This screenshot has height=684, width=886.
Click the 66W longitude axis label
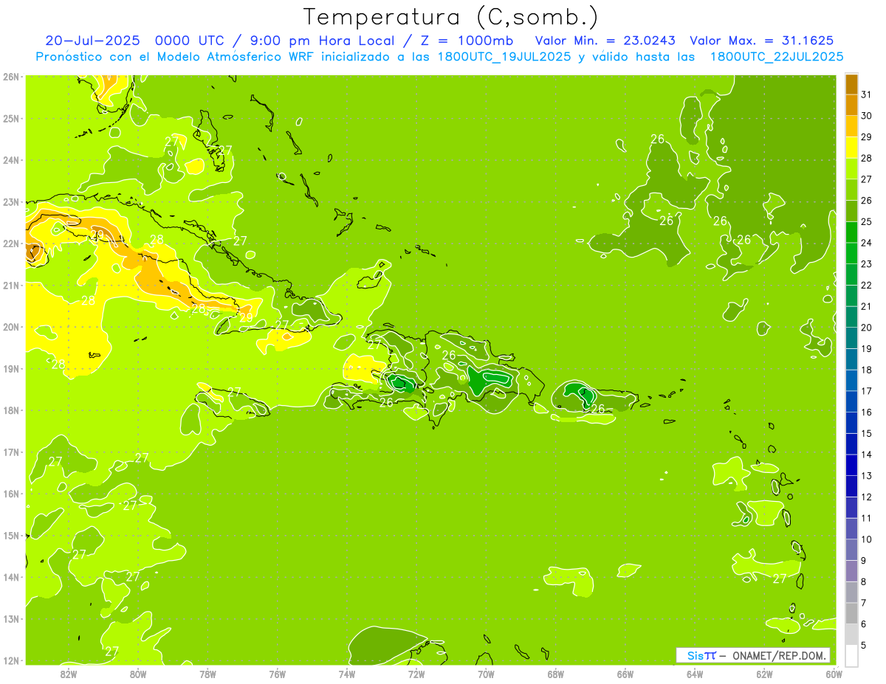click(625, 674)
